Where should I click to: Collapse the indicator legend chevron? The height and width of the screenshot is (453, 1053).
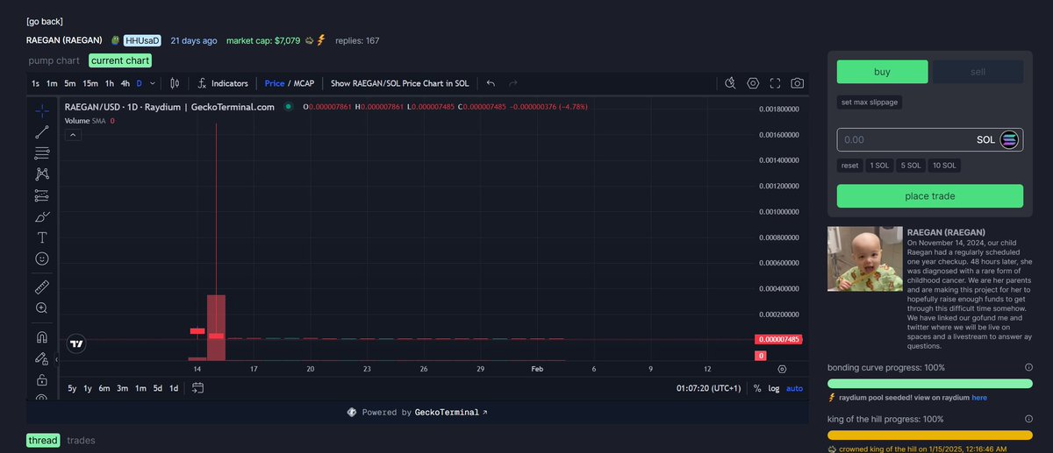(x=73, y=135)
